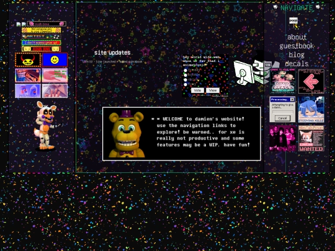The height and width of the screenshot is (251, 335).
Task: Click the right speaker icon beside NAVIGATE
Action: tap(318, 7)
